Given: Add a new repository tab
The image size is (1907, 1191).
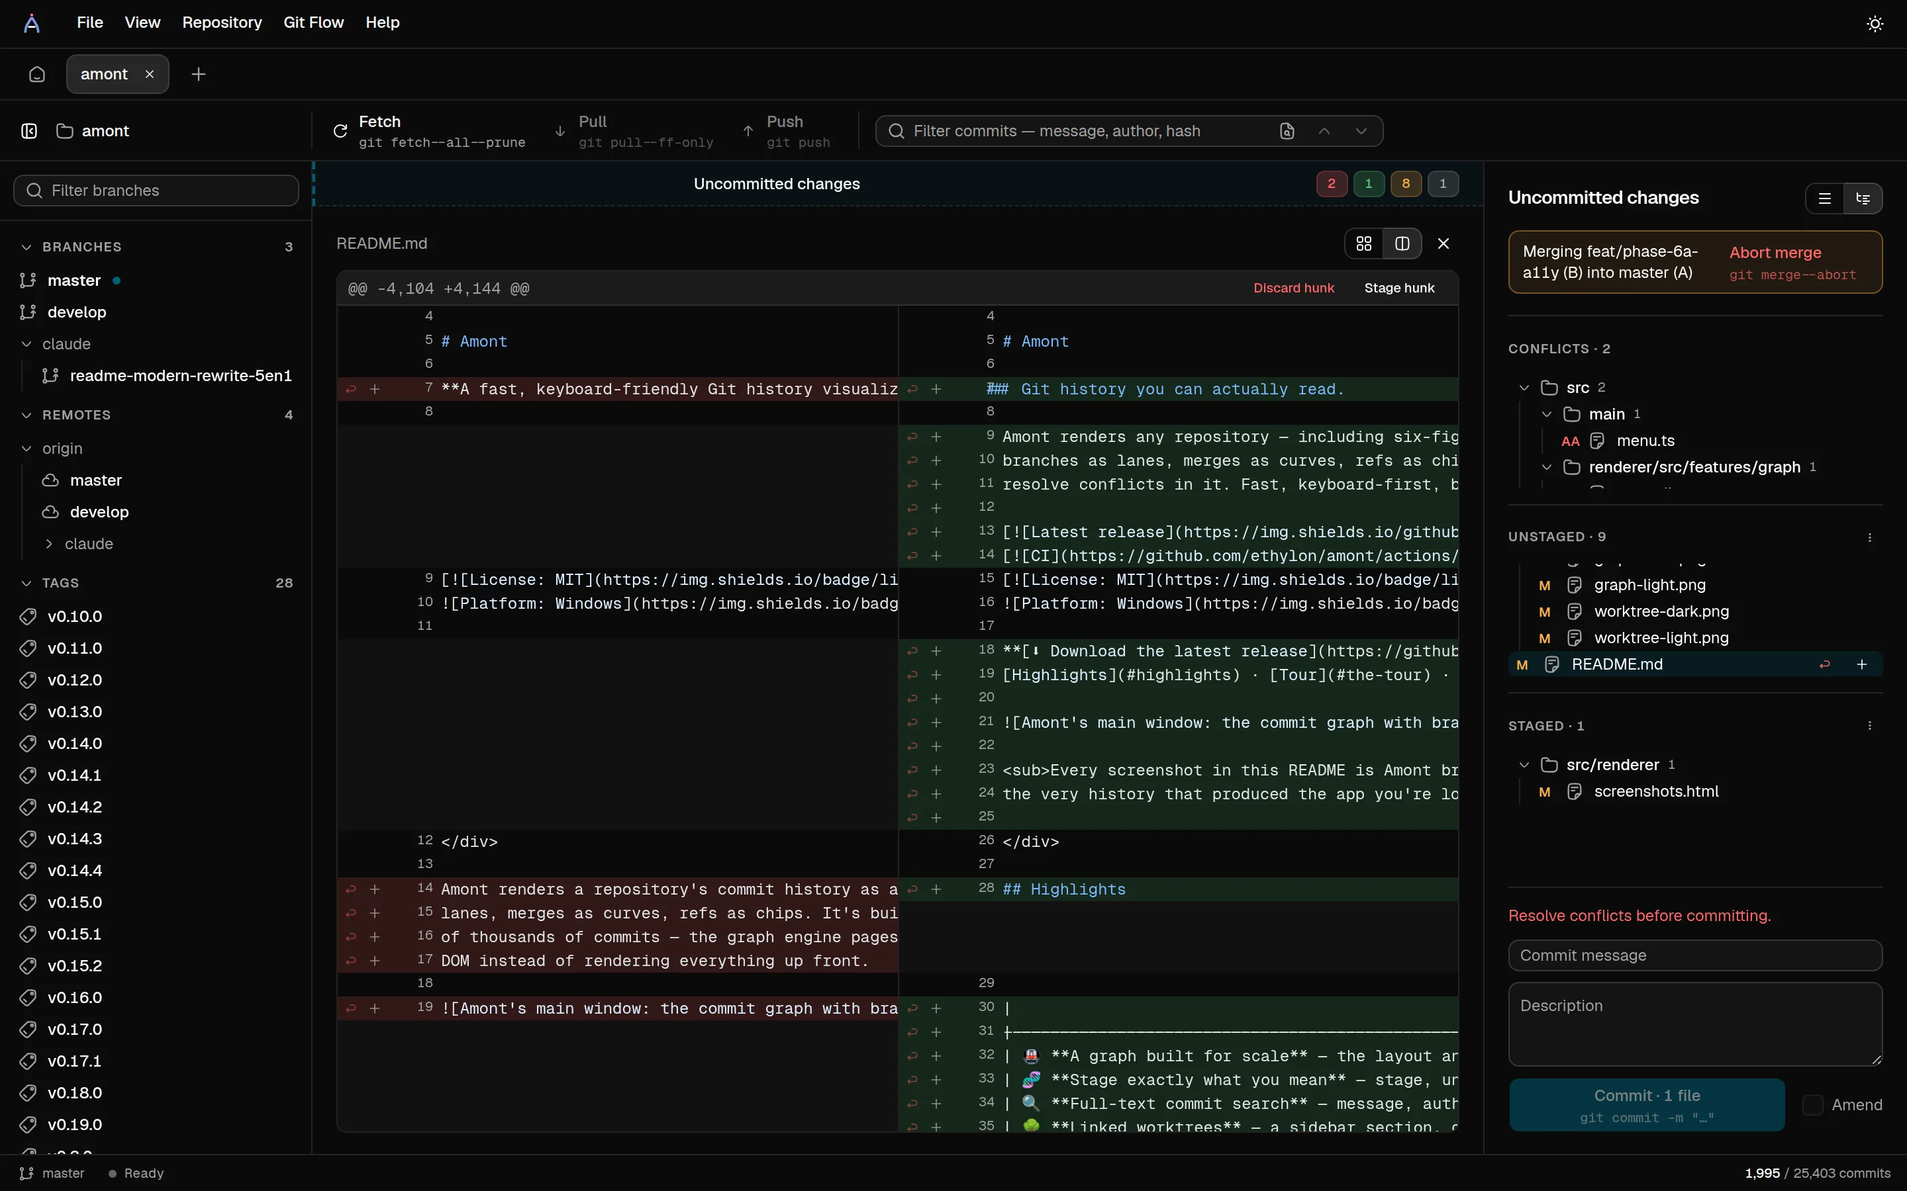Looking at the screenshot, I should (x=199, y=74).
